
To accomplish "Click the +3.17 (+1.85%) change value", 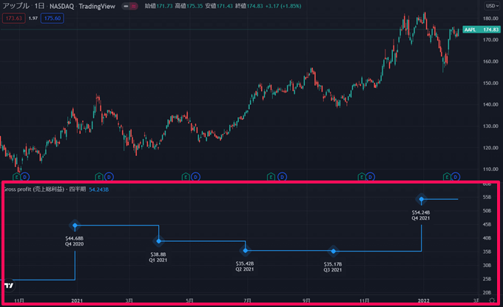I will (283, 6).
